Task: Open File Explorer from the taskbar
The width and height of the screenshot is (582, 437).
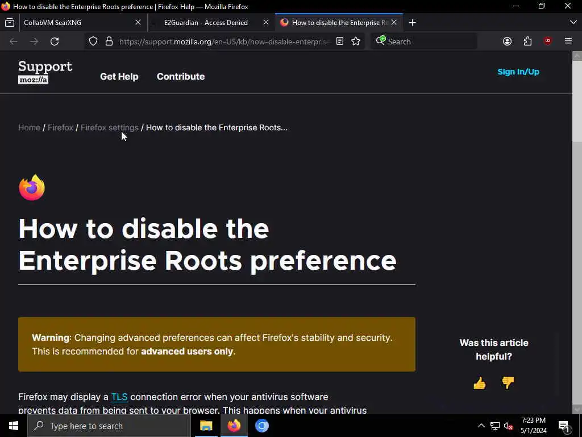Action: point(206,426)
